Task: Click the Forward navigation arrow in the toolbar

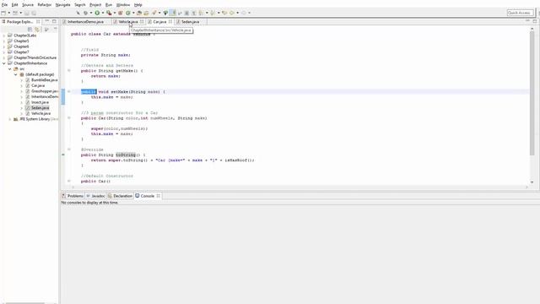Action: [244, 13]
